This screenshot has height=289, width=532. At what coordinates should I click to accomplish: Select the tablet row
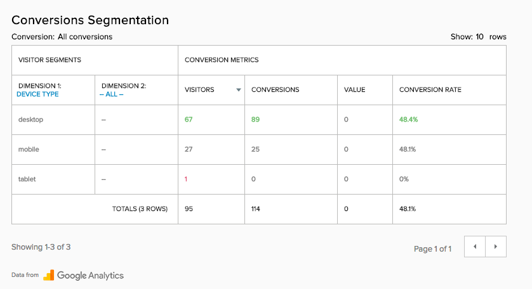259,179
